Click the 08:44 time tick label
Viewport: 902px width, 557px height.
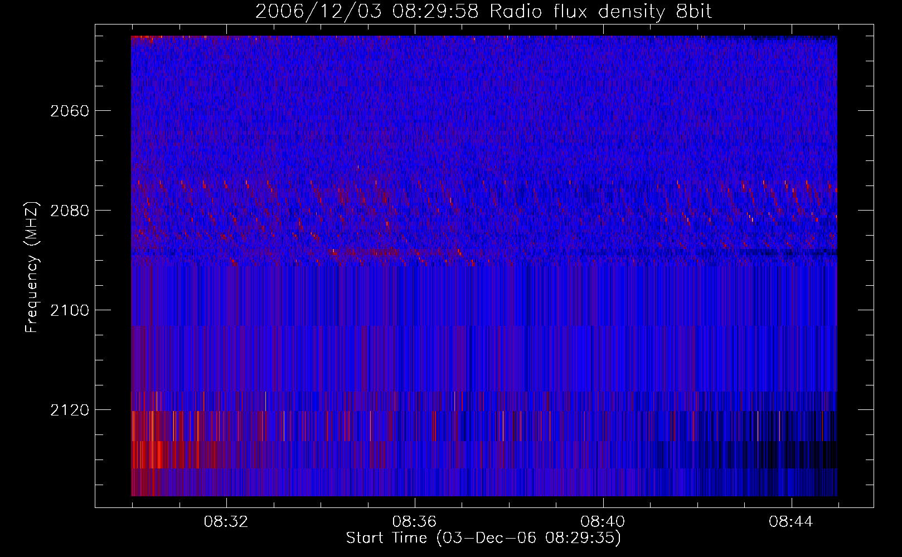coord(791,522)
